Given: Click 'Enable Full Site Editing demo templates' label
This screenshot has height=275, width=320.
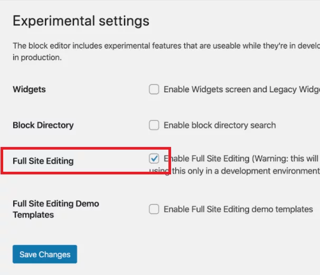Looking at the screenshot, I should [238, 209].
